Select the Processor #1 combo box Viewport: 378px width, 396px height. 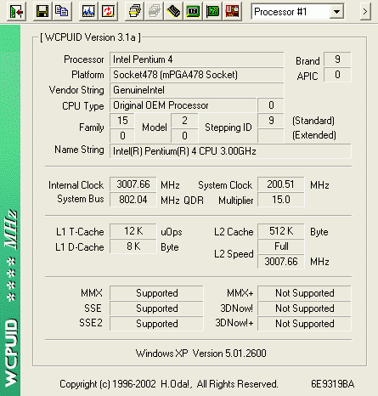tap(298, 12)
